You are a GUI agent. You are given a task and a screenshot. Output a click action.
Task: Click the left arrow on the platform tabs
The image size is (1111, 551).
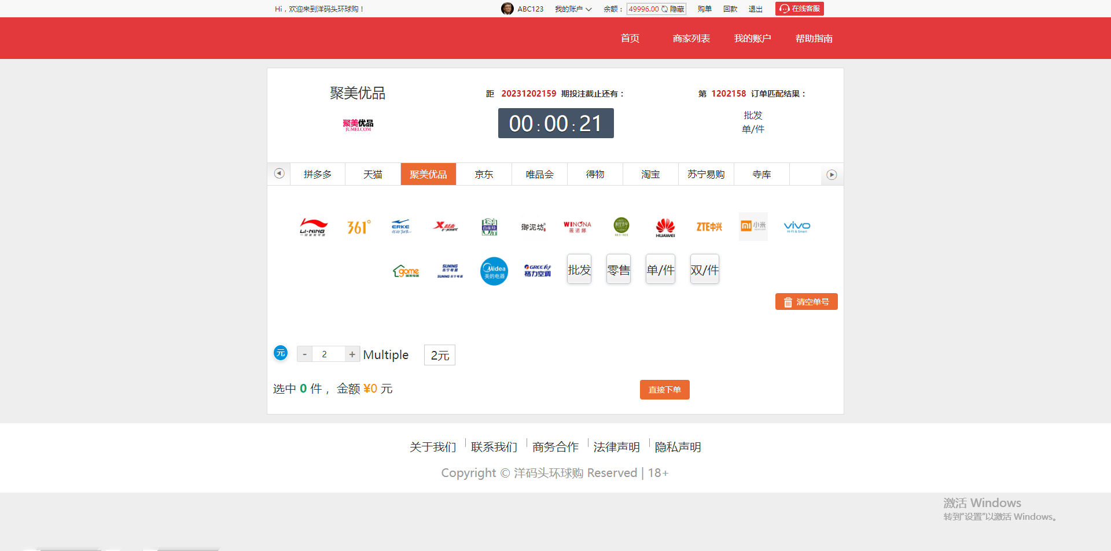(279, 173)
